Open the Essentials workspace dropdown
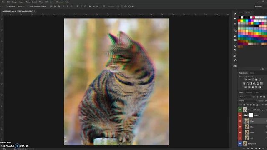This screenshot has height=150, width=267. 260,7
